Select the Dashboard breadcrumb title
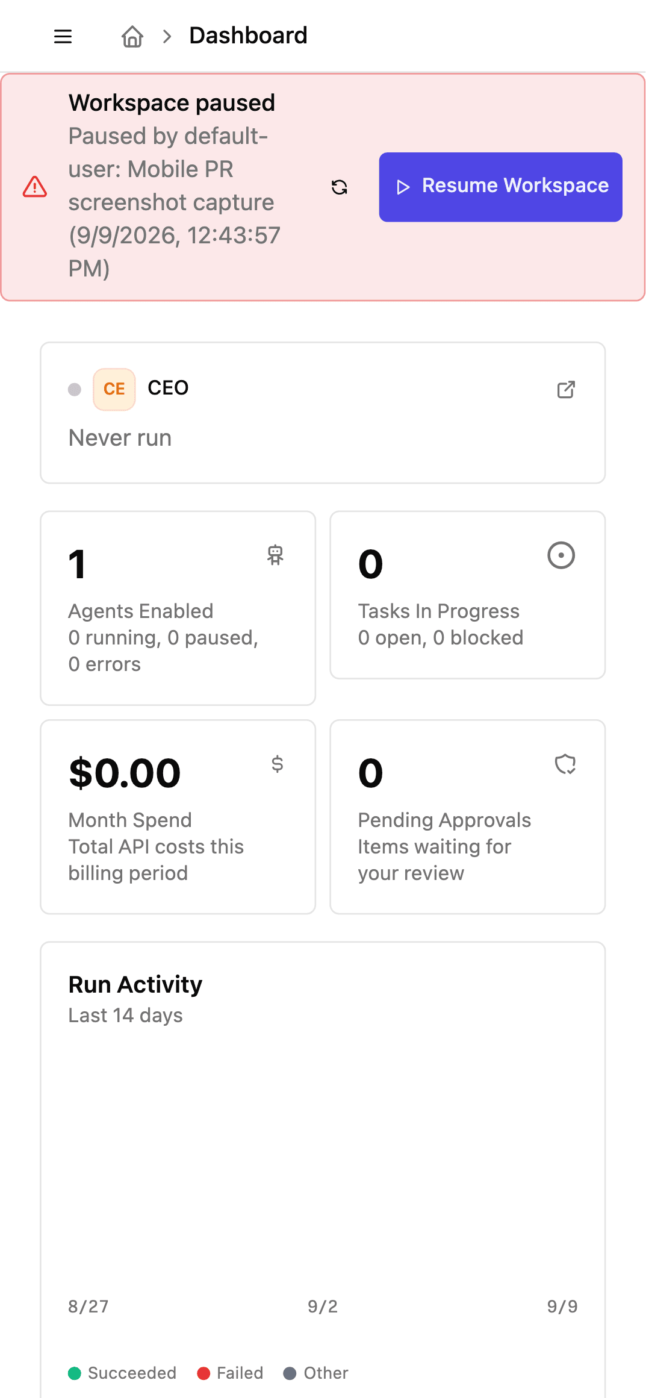 coord(248,36)
